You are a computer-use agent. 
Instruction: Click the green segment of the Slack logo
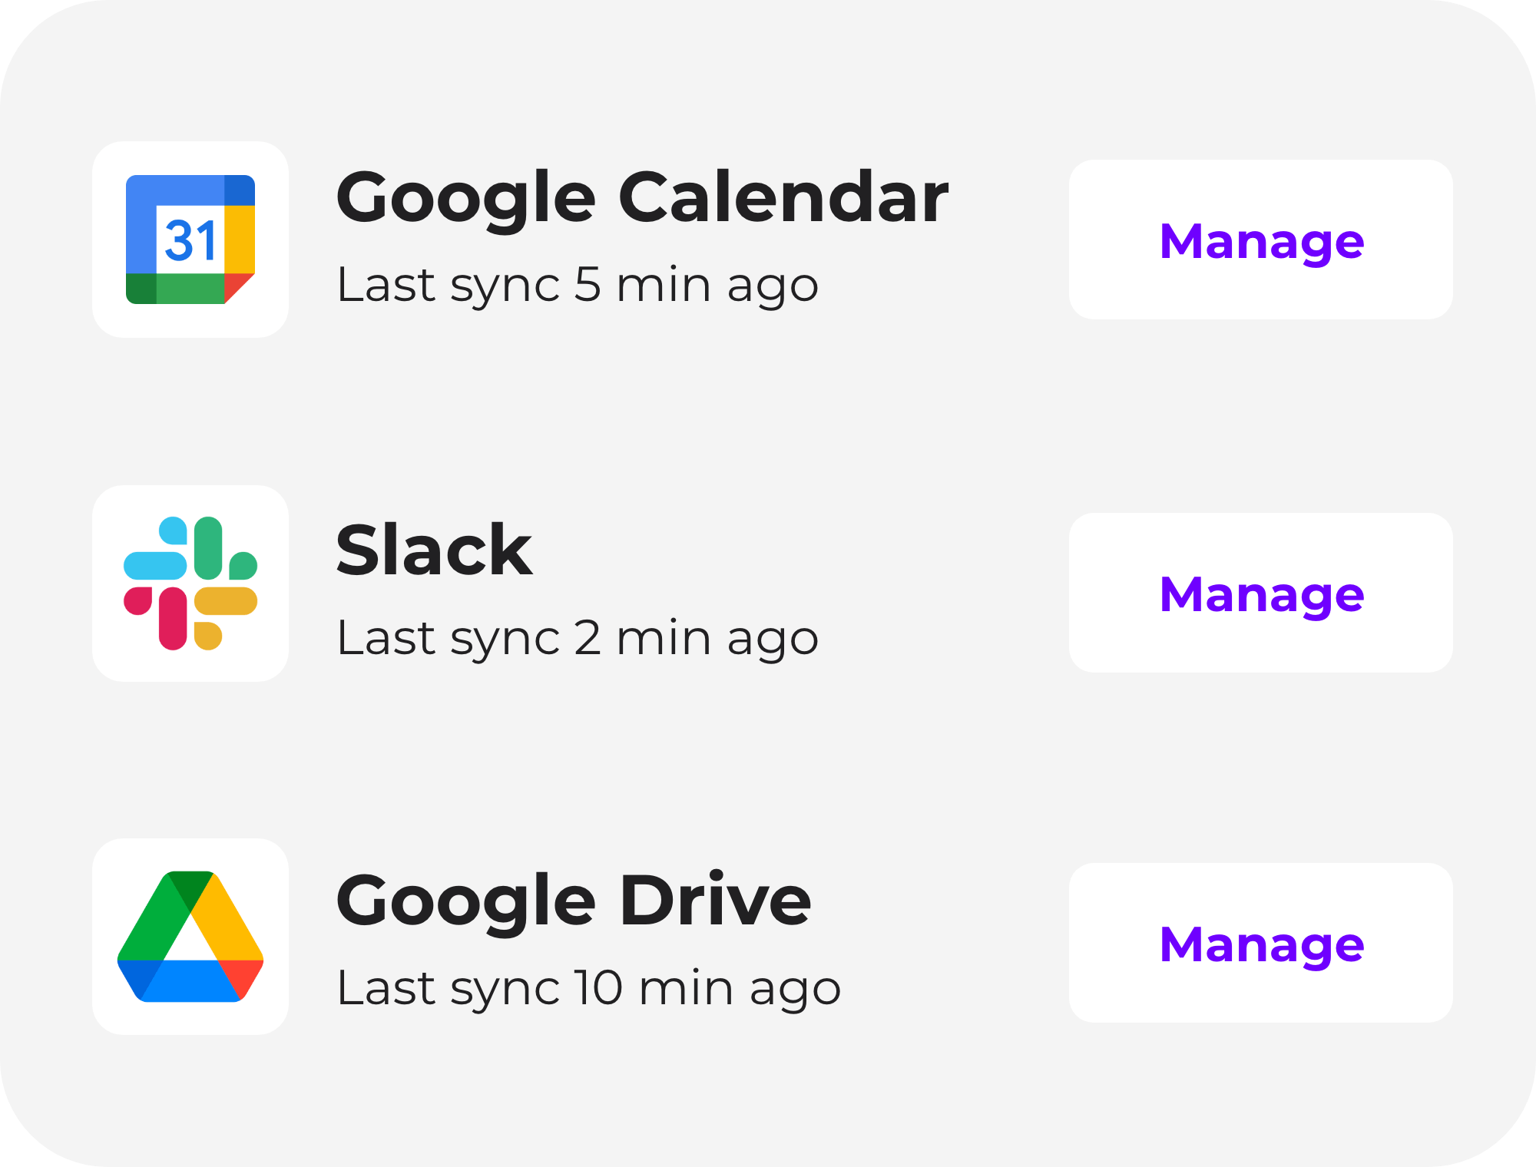coord(209,547)
